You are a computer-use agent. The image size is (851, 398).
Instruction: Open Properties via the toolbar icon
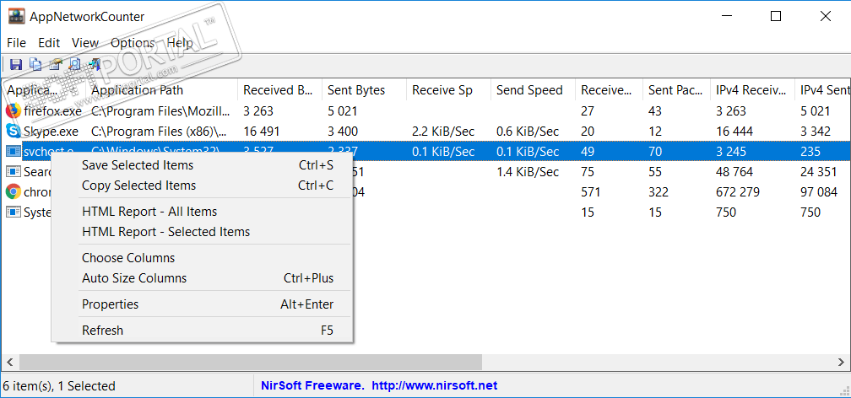click(56, 64)
